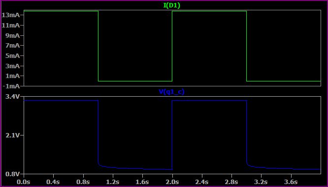Click the 0.8s time axis label

coord(83,182)
